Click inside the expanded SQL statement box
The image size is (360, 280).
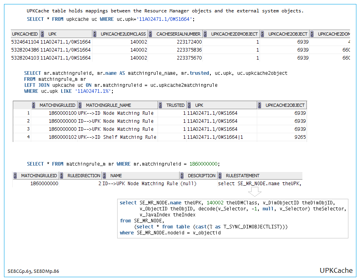(x=232, y=218)
